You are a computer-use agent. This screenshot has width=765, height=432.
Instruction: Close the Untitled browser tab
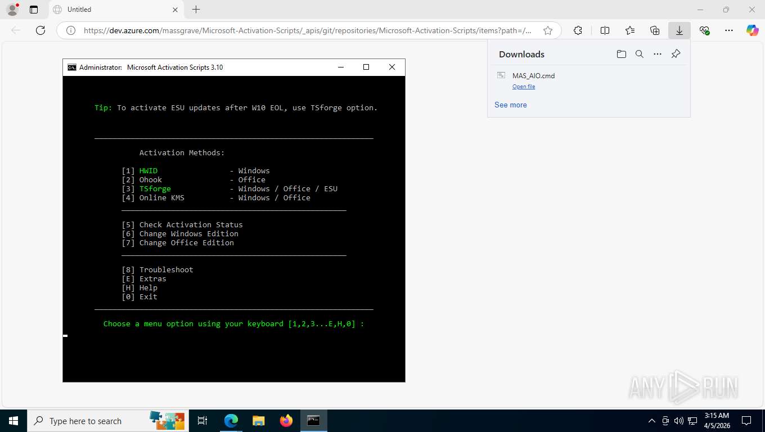pyautogui.click(x=175, y=10)
